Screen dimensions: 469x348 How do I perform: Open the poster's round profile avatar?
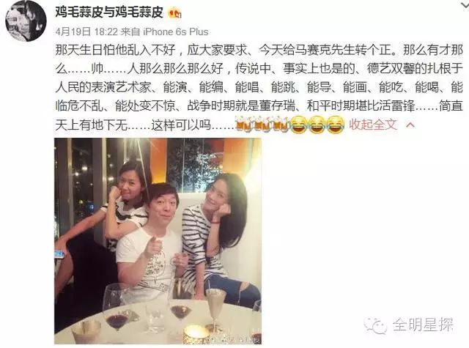pyautogui.click(x=26, y=21)
